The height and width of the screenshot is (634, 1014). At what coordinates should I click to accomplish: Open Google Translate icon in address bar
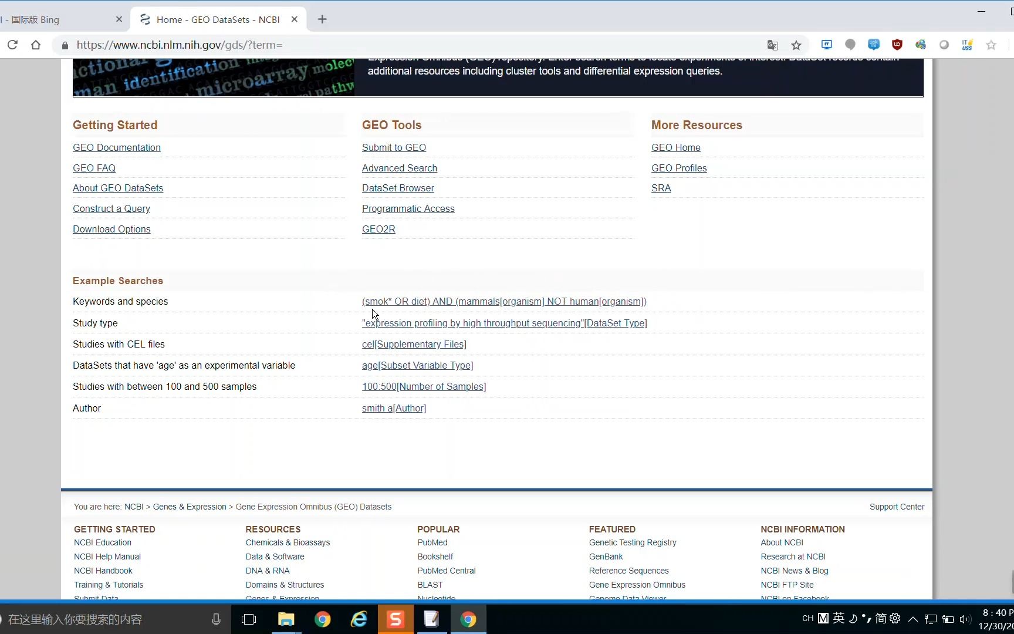773,45
